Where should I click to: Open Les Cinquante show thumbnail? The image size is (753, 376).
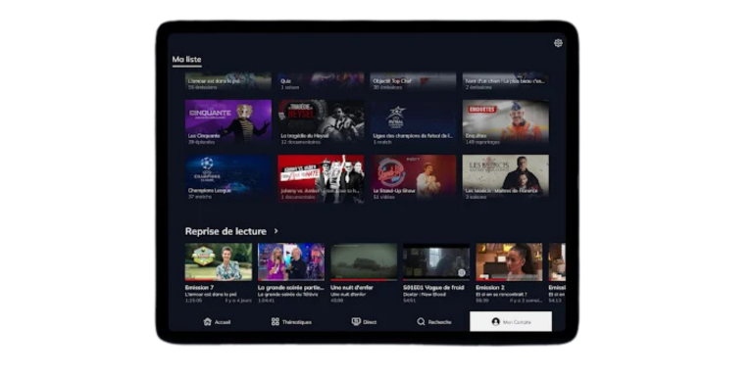click(x=228, y=121)
